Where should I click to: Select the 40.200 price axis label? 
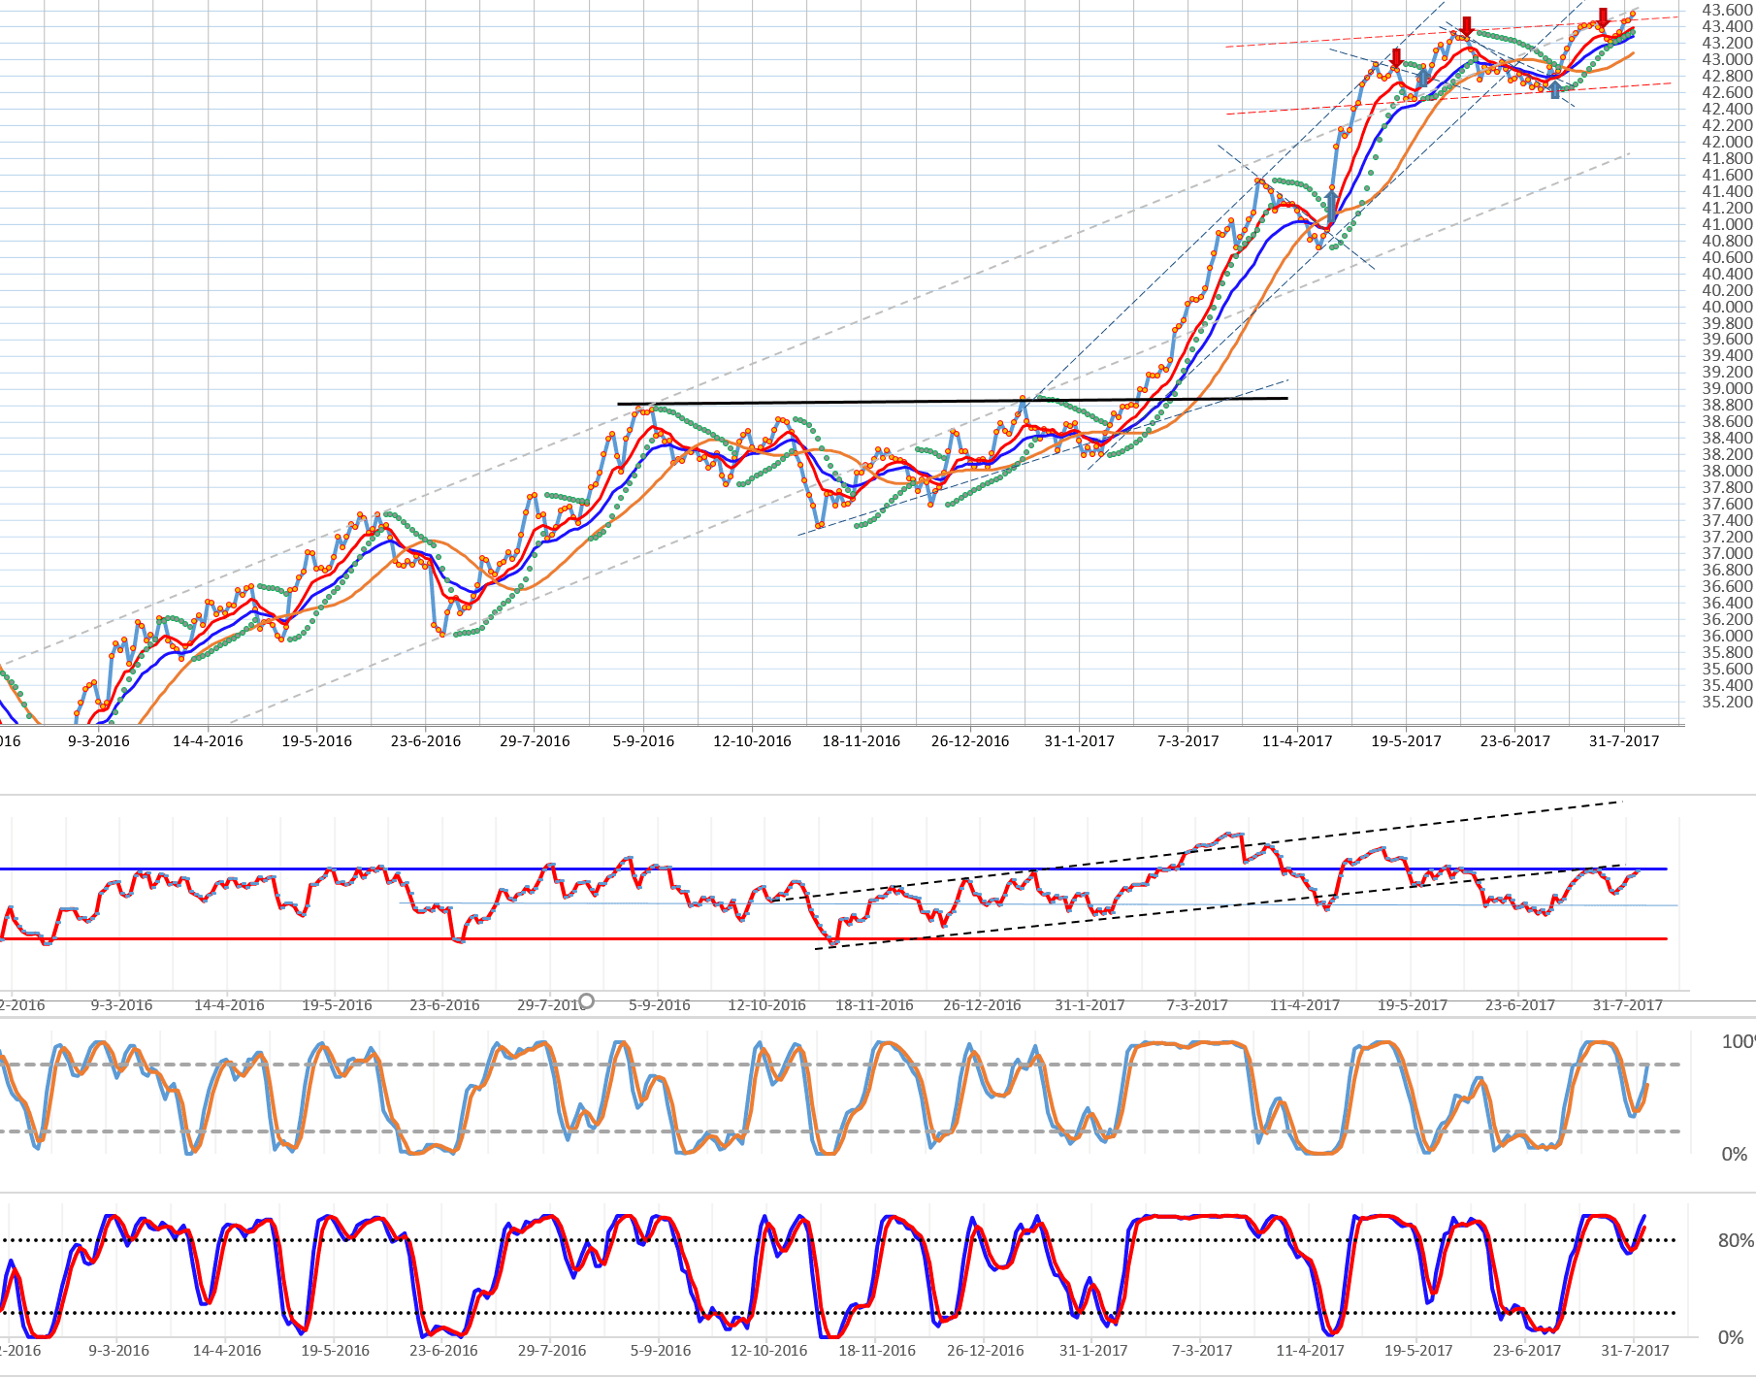click(1727, 290)
